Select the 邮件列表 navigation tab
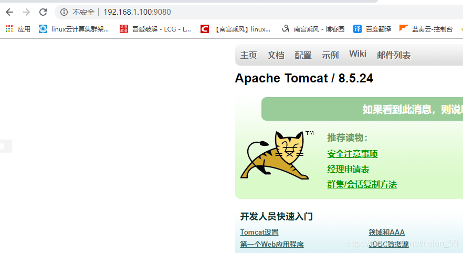 394,55
